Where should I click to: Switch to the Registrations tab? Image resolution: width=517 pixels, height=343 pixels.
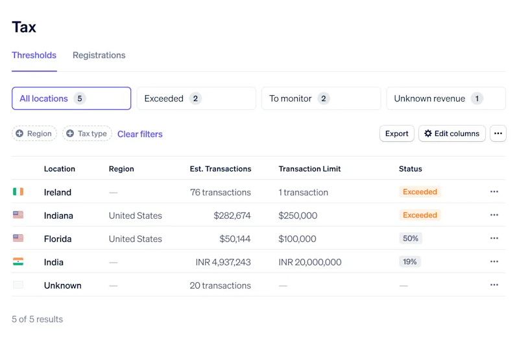pyautogui.click(x=99, y=55)
